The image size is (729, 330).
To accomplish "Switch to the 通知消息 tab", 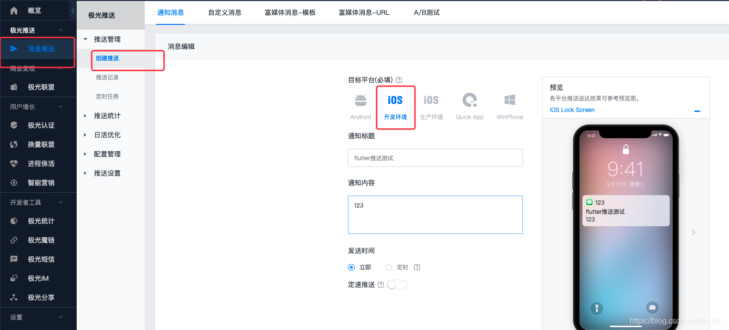I will [171, 12].
